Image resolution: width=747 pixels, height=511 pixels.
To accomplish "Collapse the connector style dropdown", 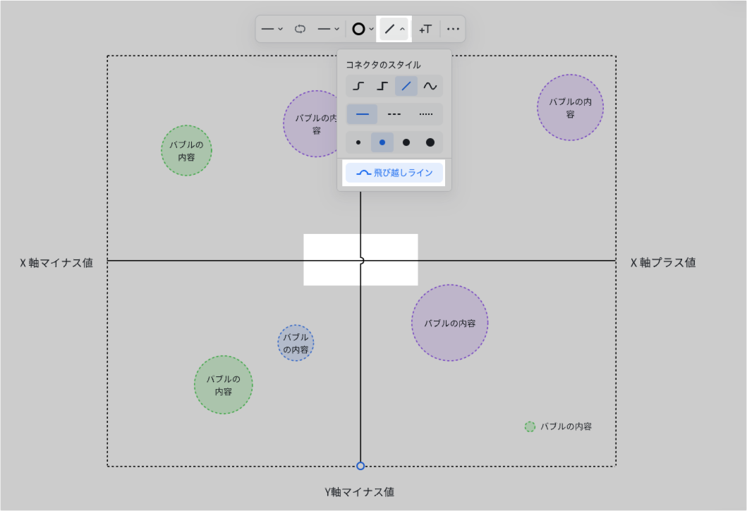I will (x=394, y=29).
